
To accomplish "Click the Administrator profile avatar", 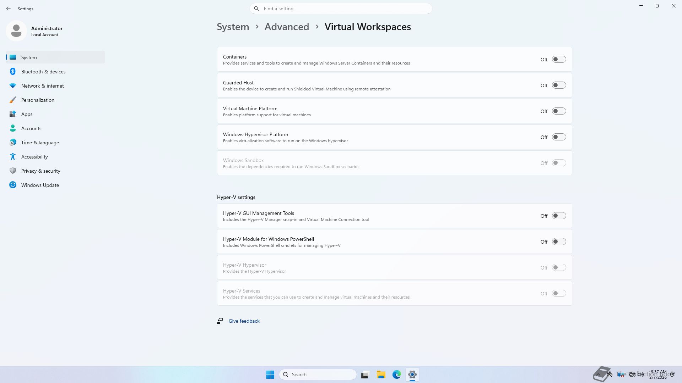I will tap(16, 31).
